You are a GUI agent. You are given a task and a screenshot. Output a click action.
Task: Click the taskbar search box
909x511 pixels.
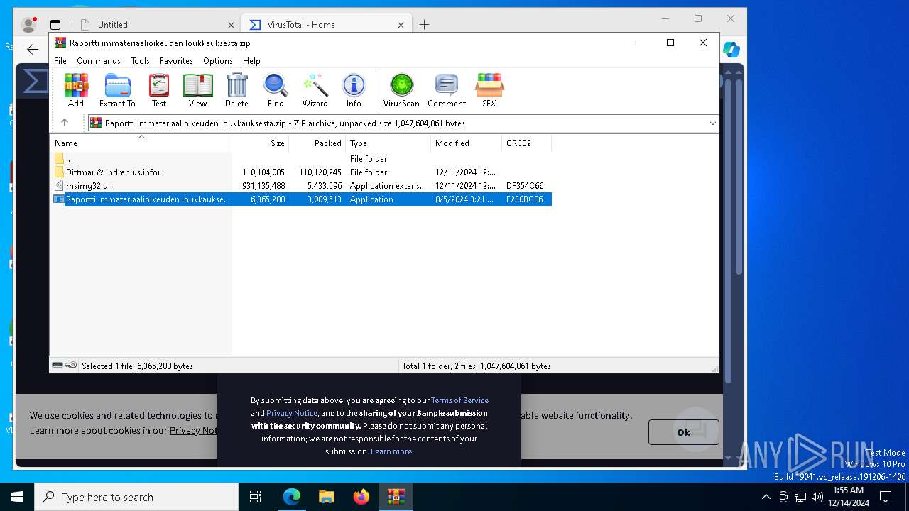coord(136,497)
